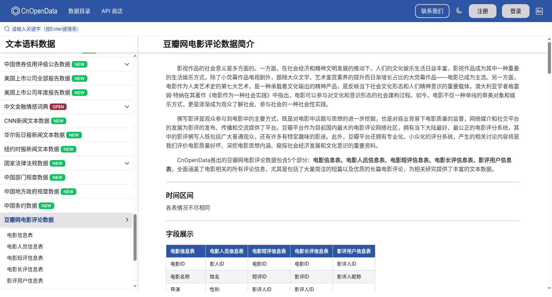The image size is (552, 297).
Task: Click the 注册 button
Action: point(483,11)
